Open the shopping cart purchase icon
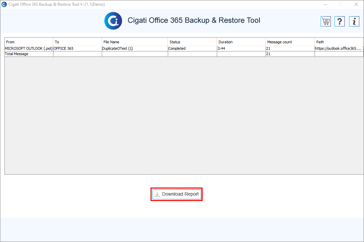This screenshot has height=242, width=364. (x=325, y=21)
